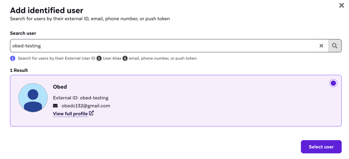Click the Search user field label
Viewport: 349px width, 159px height.
coord(23,33)
